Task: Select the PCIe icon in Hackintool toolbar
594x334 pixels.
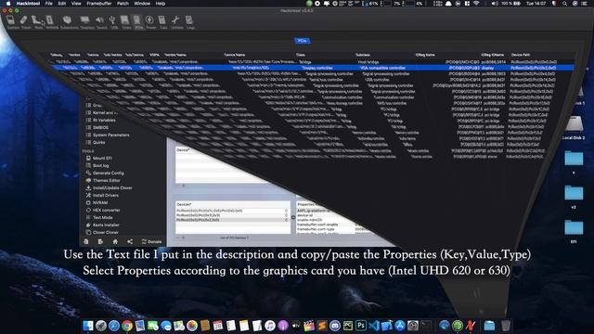Action: tap(138, 22)
